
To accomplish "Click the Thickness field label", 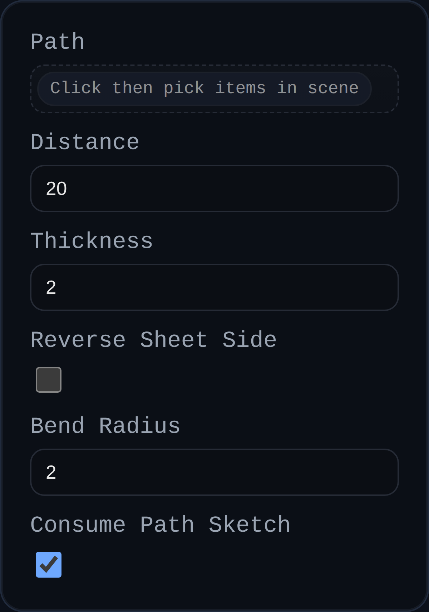I will (x=92, y=241).
